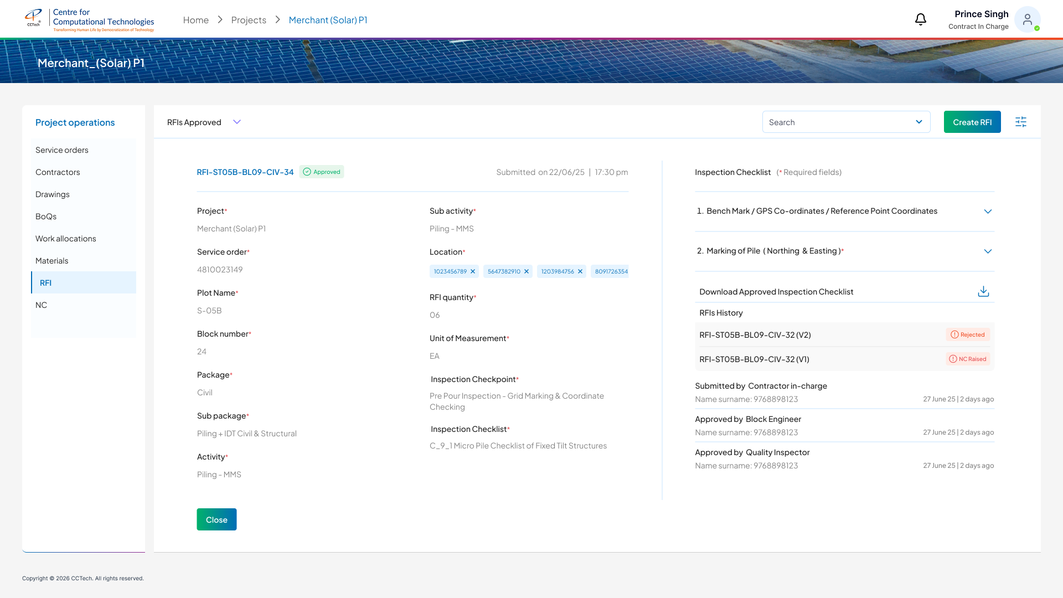Click the Create RFI button
The image size is (1063, 598).
pos(972,122)
